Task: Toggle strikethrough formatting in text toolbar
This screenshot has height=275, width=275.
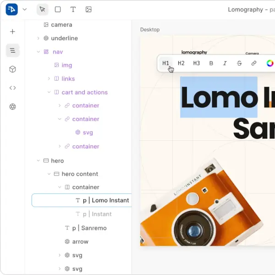Action: pos(239,63)
